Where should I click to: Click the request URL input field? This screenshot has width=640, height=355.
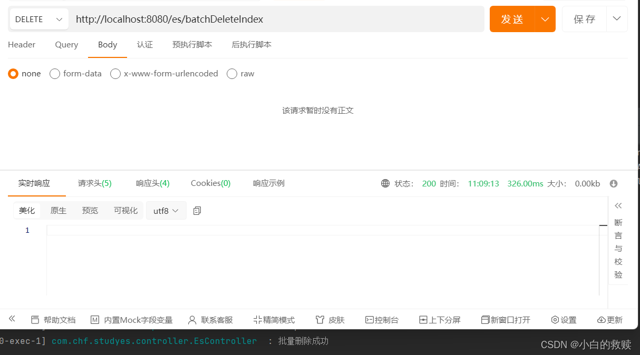(x=277, y=19)
